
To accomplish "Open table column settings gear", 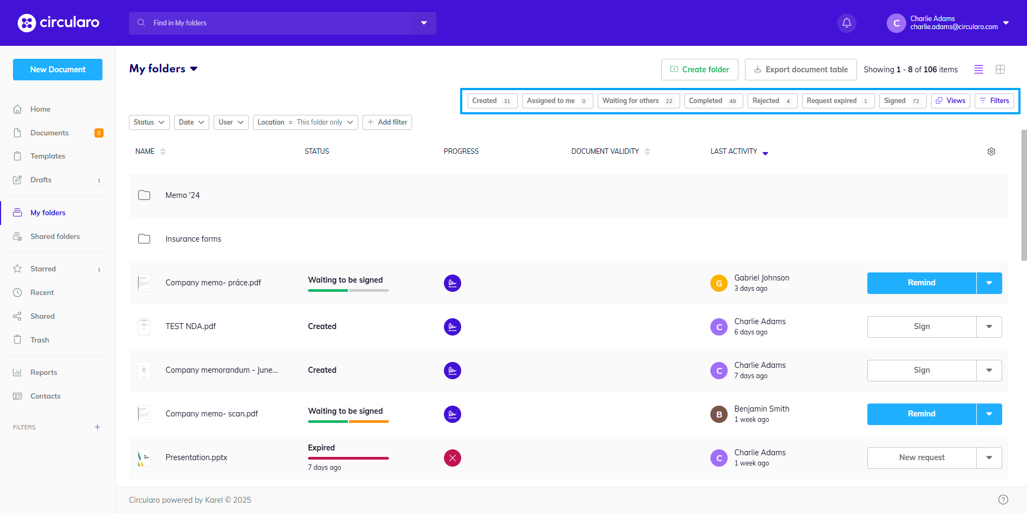I will tap(991, 152).
